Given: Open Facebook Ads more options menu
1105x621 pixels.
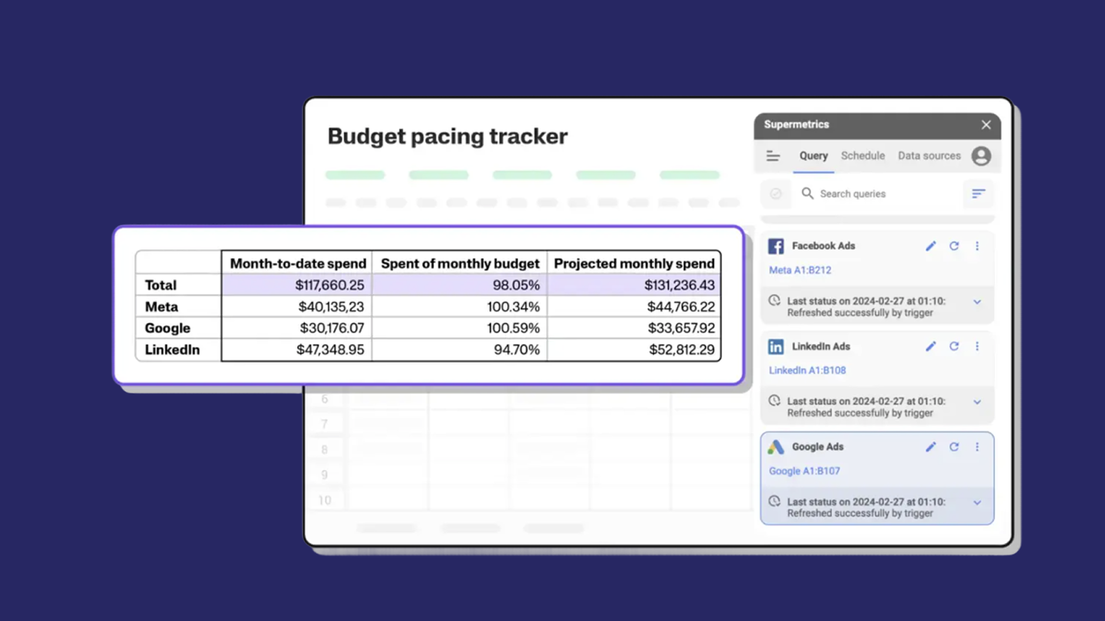Looking at the screenshot, I should pyautogui.click(x=977, y=246).
